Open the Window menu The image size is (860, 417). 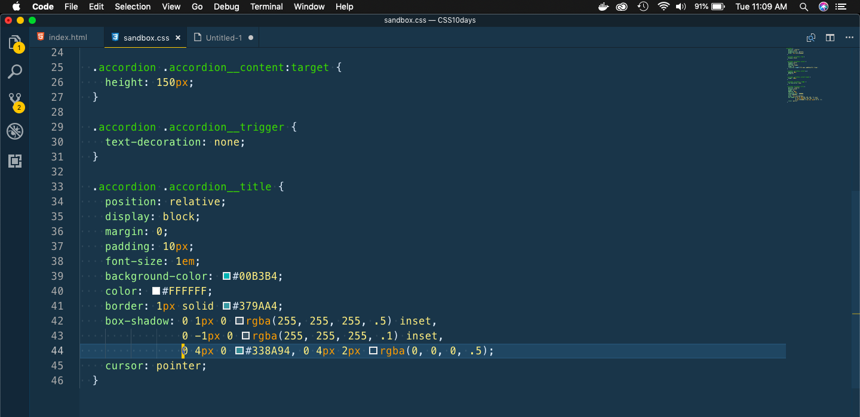click(x=309, y=7)
